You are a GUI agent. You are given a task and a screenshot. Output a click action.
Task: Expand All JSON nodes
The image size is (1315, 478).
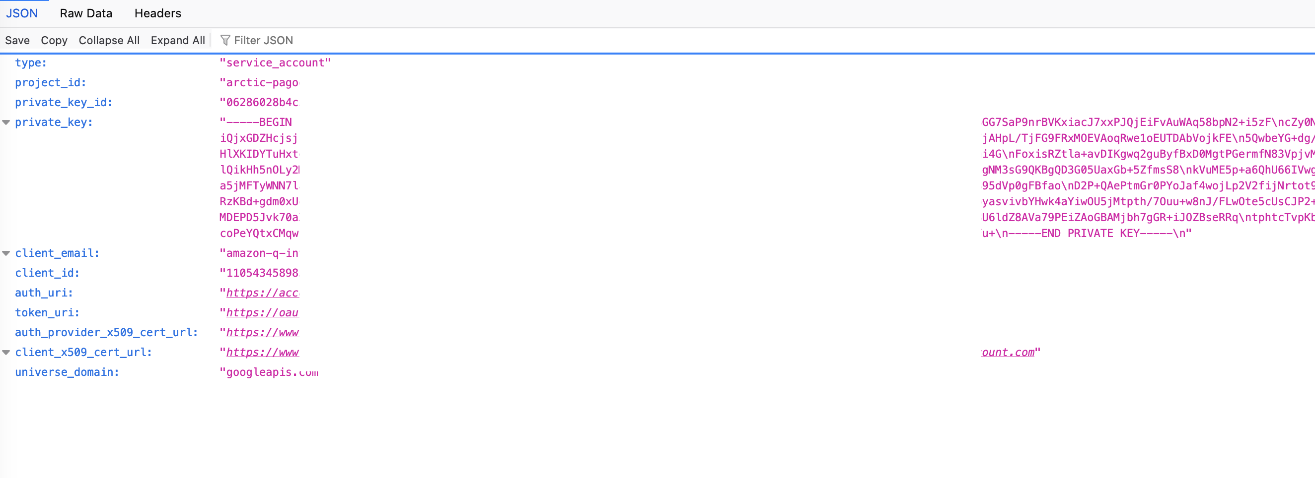178,40
